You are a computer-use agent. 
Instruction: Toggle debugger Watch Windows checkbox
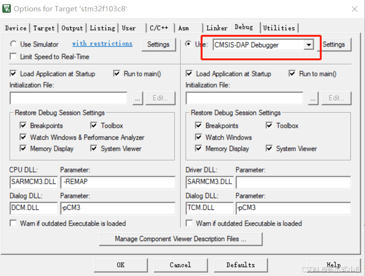199,137
